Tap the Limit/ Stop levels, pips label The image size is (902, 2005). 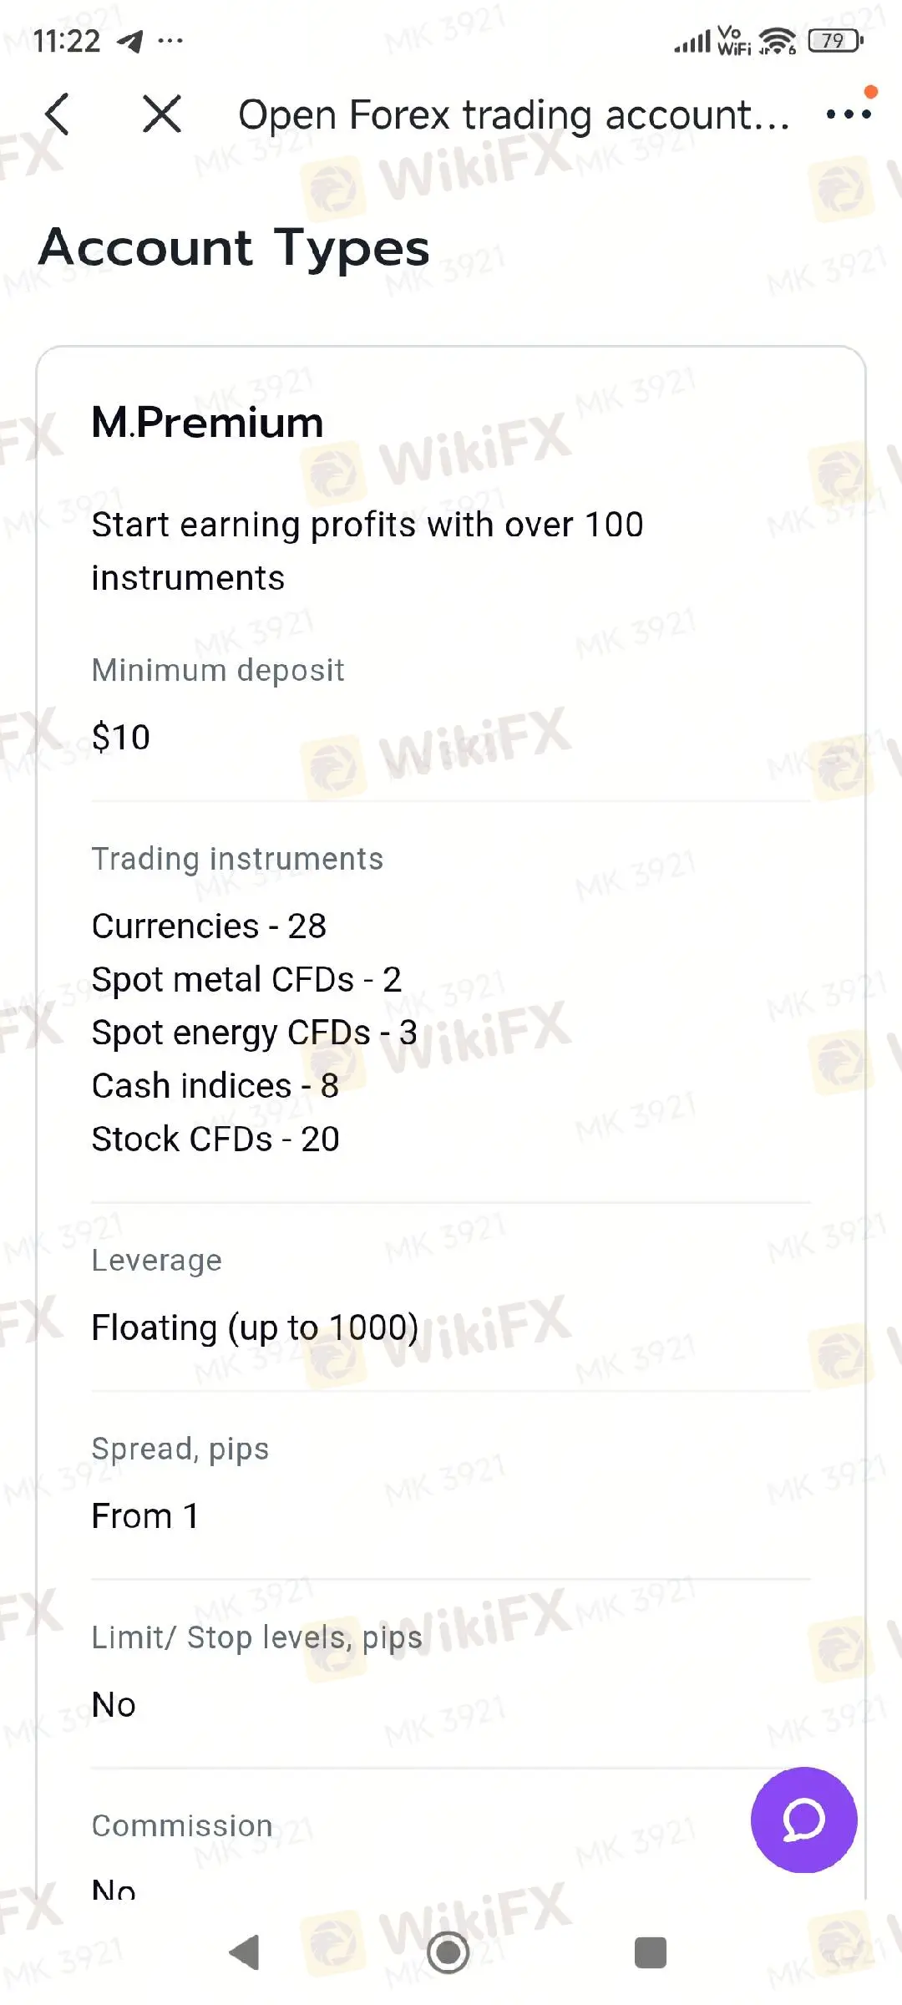tap(256, 1638)
